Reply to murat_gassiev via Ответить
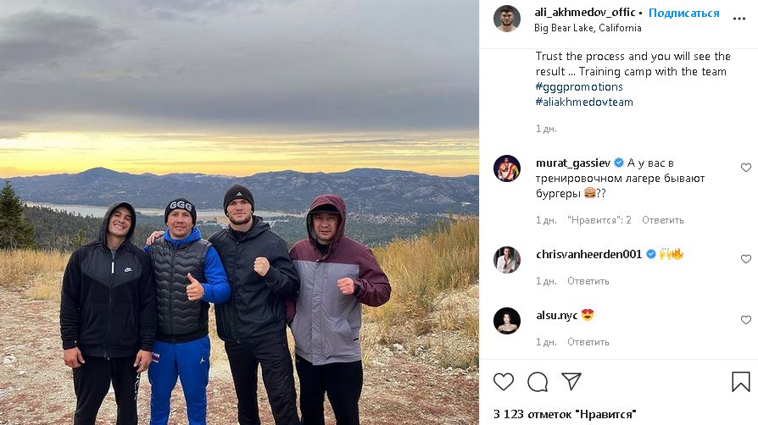The width and height of the screenshot is (758, 425). [663, 220]
